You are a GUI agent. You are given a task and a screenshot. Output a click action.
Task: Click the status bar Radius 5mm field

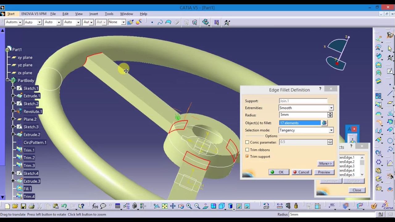coord(333,214)
